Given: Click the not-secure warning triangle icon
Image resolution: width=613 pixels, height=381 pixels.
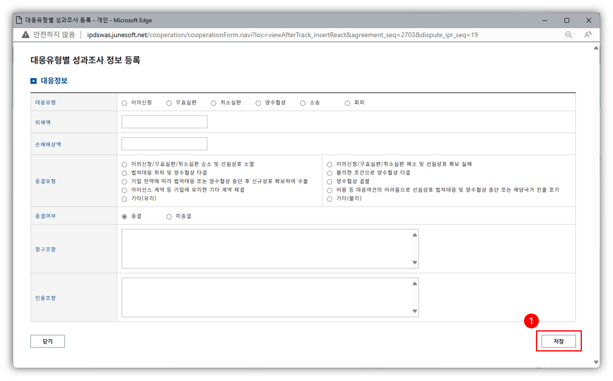Looking at the screenshot, I should pos(26,35).
